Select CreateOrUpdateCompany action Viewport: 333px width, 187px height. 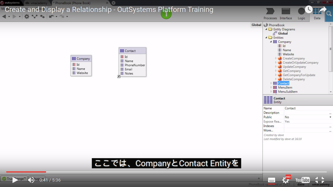pos(300,63)
